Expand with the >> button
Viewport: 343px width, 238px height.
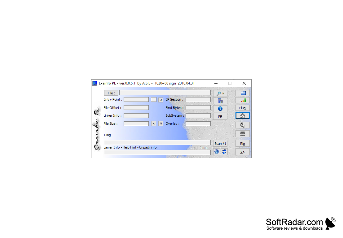click(x=243, y=152)
